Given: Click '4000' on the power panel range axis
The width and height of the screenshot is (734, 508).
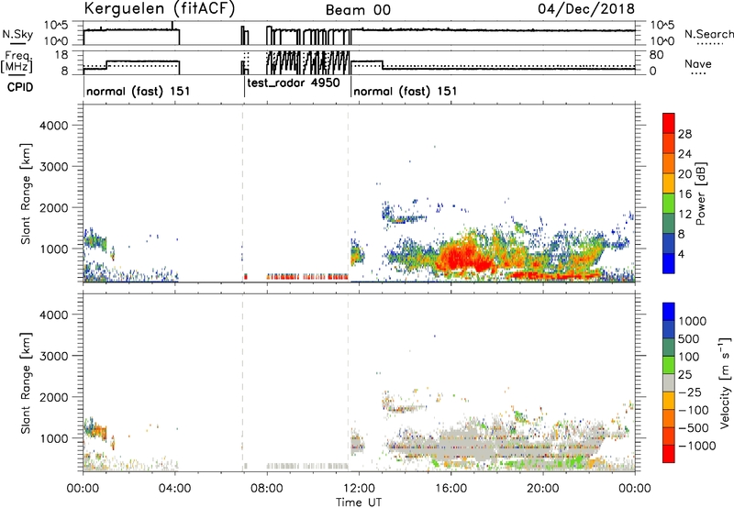Looking at the screenshot, I should point(53,126).
